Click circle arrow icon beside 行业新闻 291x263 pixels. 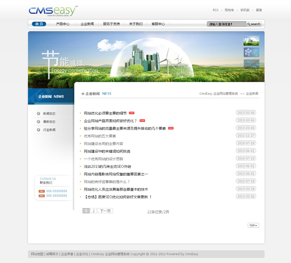point(38,130)
